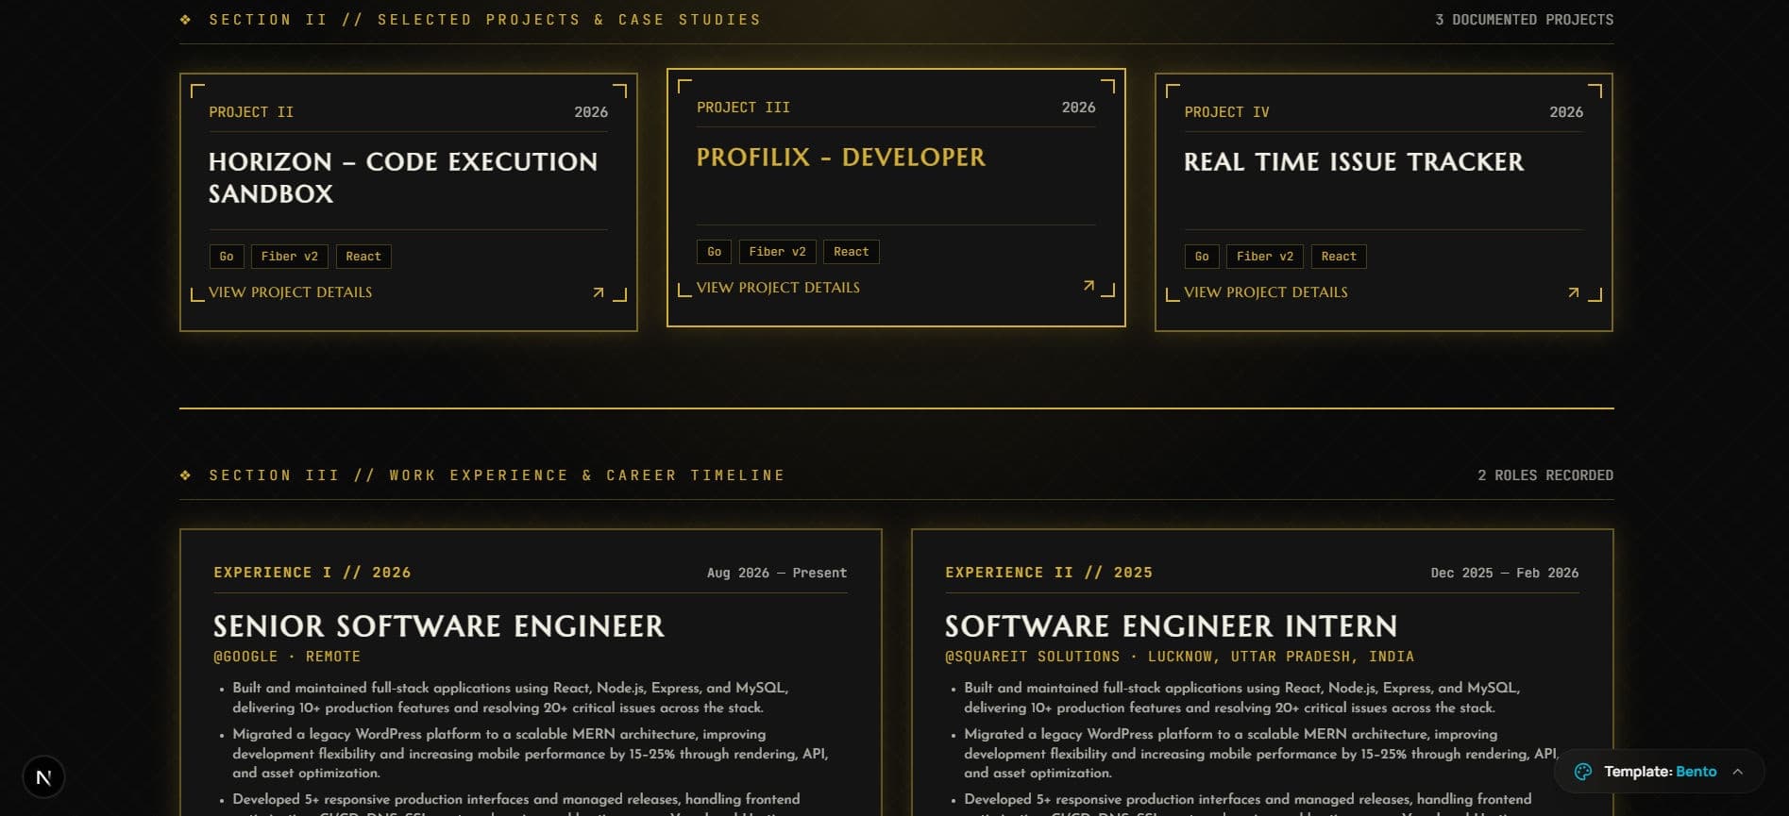Click the Real Time Issue Tracker title
Screen dimensions: 1789x816
pos(1354,161)
